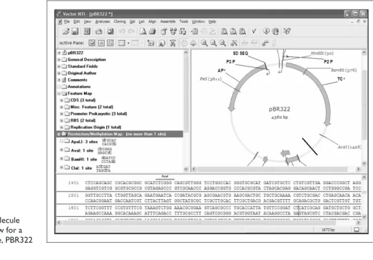The width and height of the screenshot is (373, 260).
Task: Click the camera icon in Active Pane toolbar
Action: click(x=151, y=43)
